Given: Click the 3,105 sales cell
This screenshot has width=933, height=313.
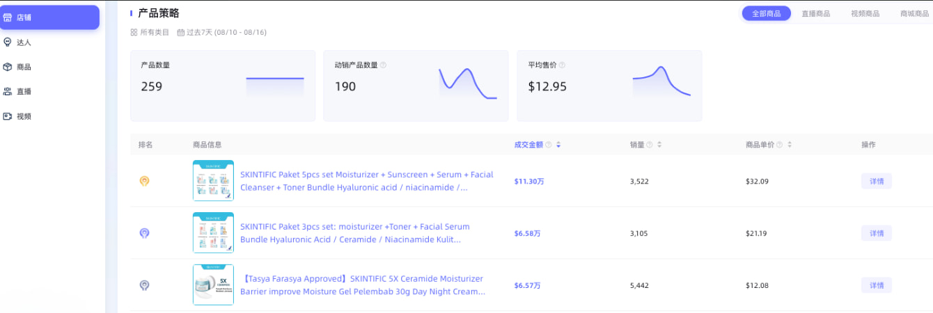Looking at the screenshot, I should pos(639,233).
